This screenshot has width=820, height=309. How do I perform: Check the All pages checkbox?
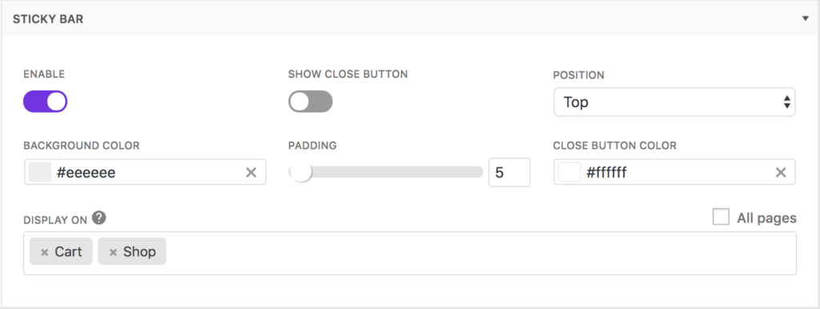pos(721,217)
